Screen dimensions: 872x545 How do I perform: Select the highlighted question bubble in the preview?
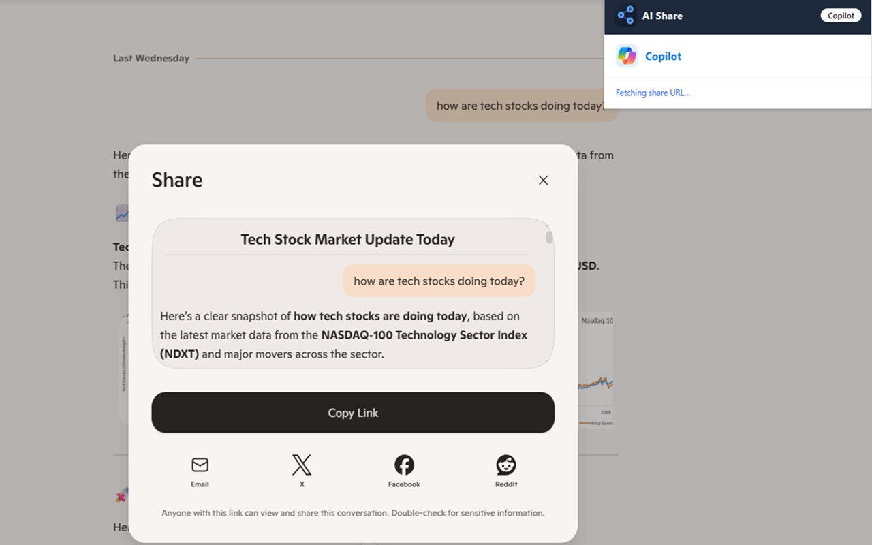point(439,280)
